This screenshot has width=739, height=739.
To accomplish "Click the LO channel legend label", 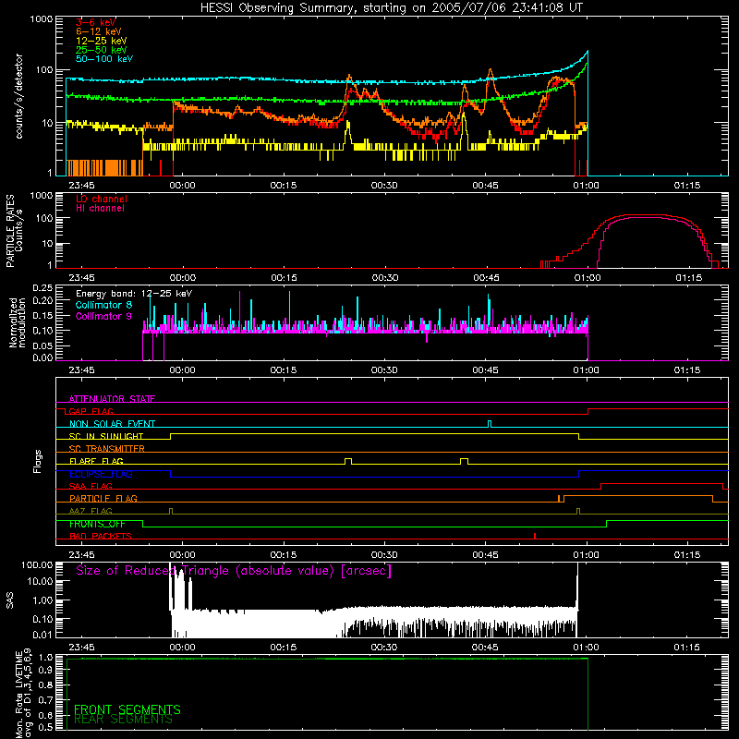I will [x=102, y=199].
